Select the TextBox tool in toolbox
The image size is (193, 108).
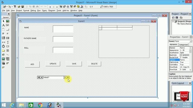pyautogui.click(x=8, y=25)
